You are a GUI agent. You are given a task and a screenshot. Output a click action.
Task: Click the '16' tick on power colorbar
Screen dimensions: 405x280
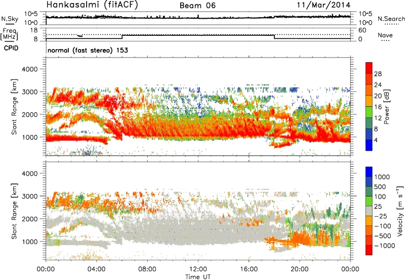tap(378, 107)
